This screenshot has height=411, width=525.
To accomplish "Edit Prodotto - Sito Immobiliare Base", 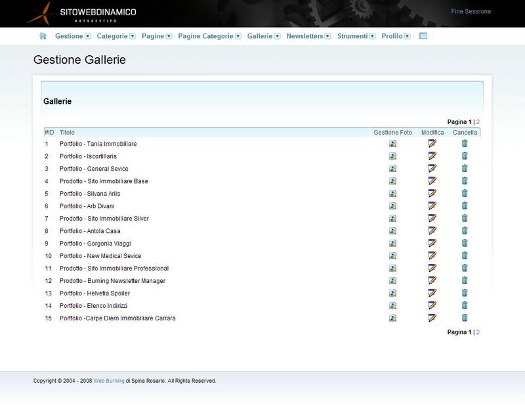I will pos(432,181).
